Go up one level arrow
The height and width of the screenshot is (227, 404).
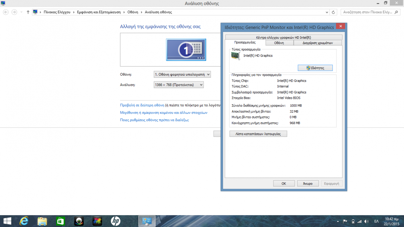pos(28,12)
